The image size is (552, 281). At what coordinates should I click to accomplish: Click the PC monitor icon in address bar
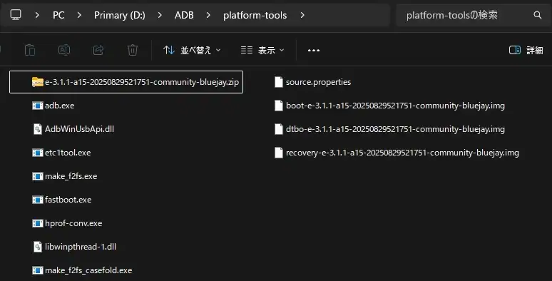tap(16, 15)
